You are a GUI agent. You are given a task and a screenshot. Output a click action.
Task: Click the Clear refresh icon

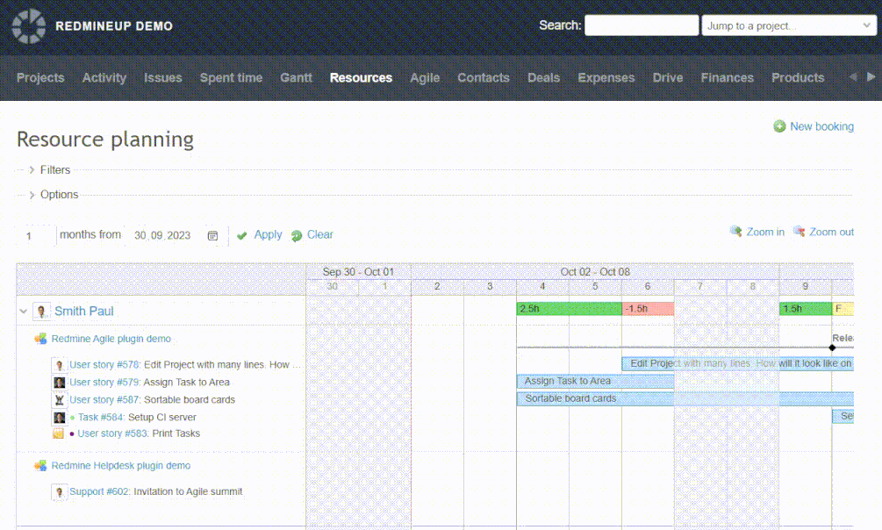pyautogui.click(x=297, y=235)
